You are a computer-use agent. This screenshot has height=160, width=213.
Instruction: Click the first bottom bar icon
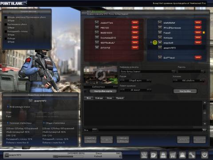coord(144,155)
